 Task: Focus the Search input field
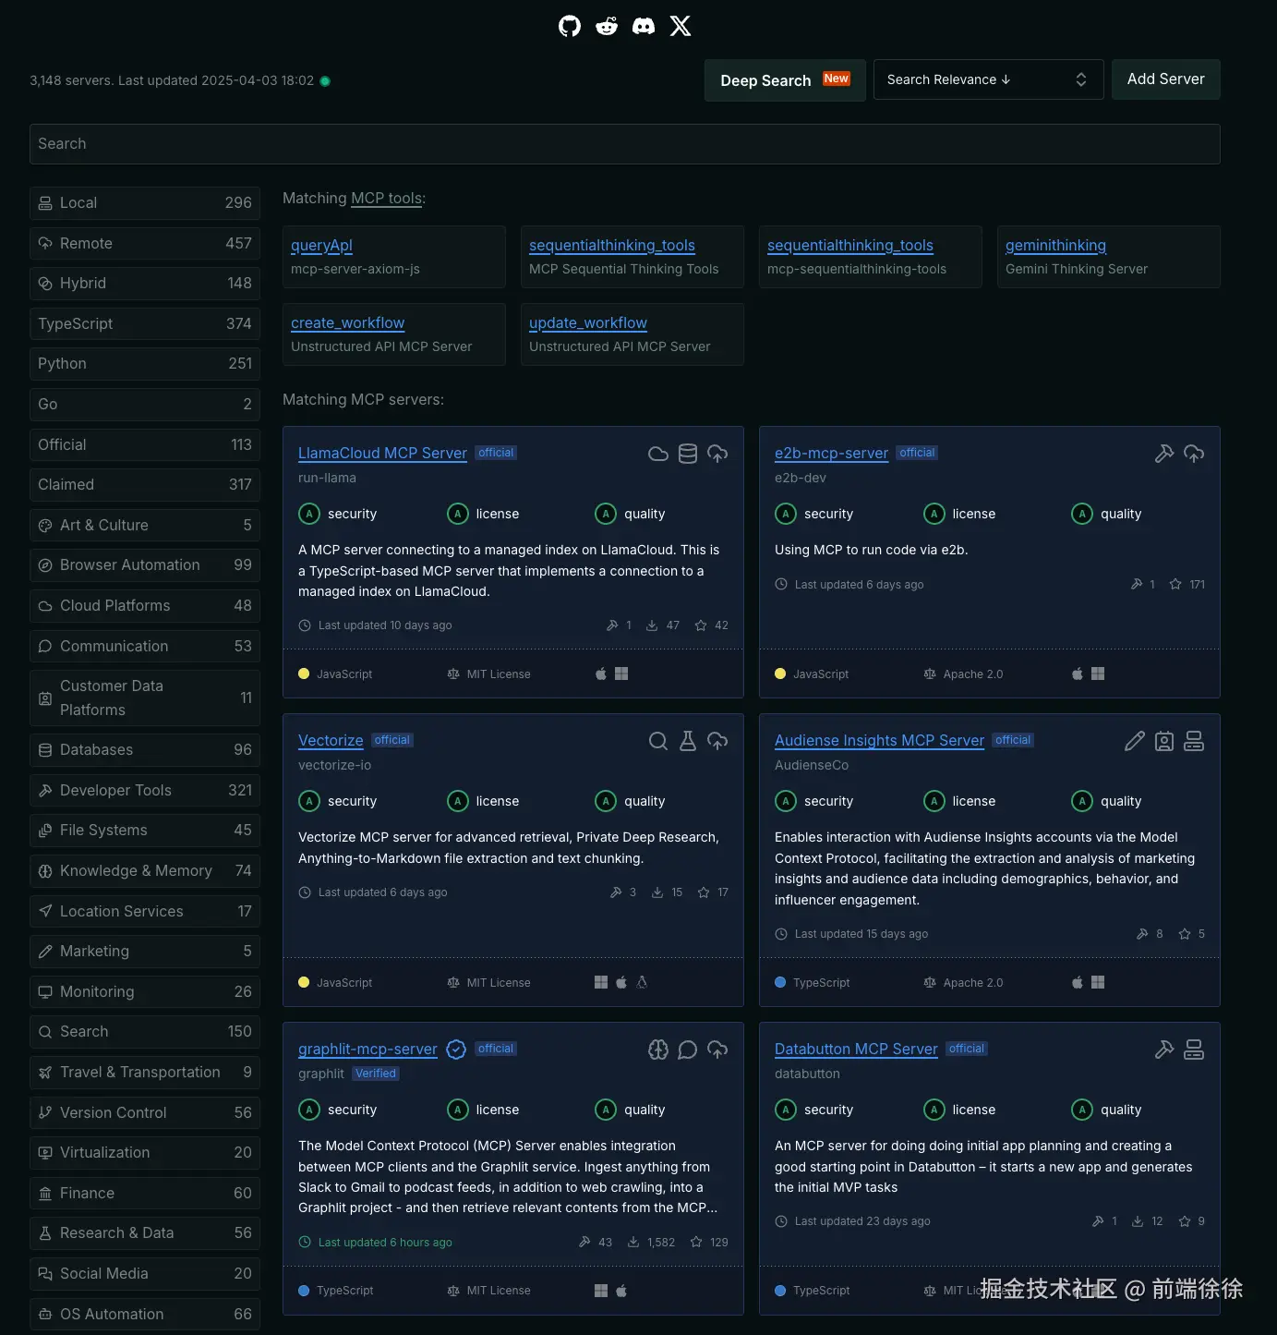point(624,144)
